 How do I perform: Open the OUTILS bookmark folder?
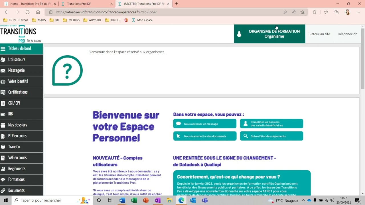click(x=113, y=20)
